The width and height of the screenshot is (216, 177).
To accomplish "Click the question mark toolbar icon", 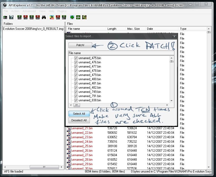I will coord(11,17).
